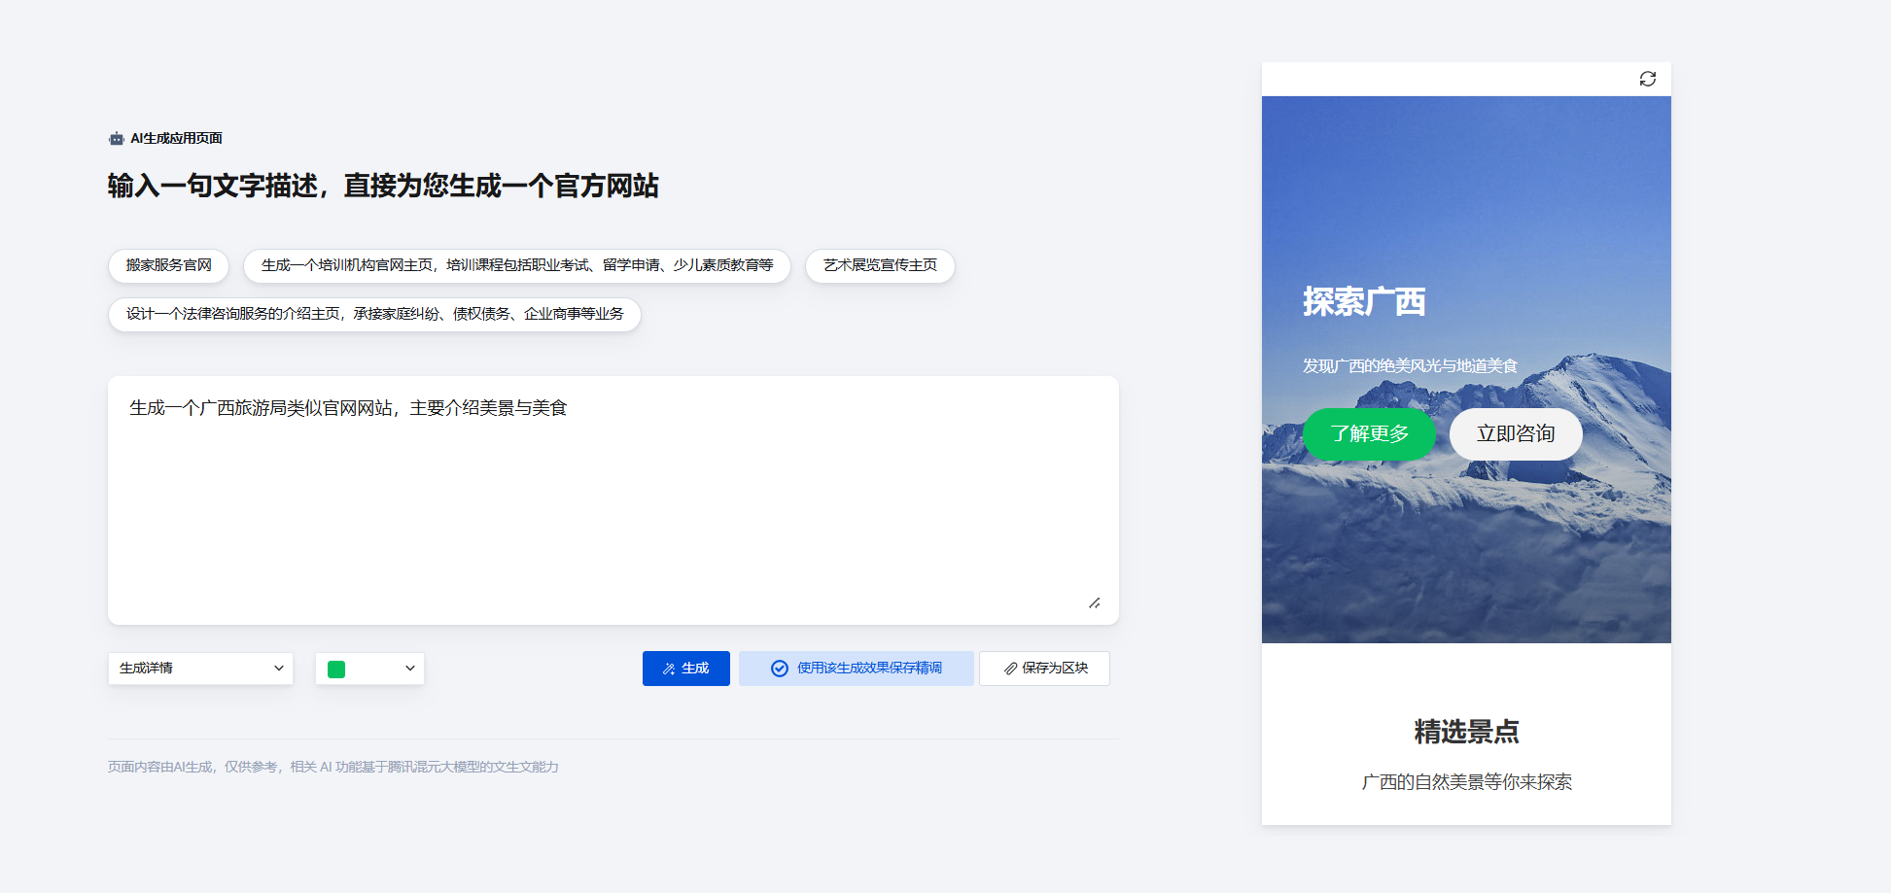The height and width of the screenshot is (893, 1891).
Task: Click the robot icon beside AI生成应用页面
Action: coord(117,139)
